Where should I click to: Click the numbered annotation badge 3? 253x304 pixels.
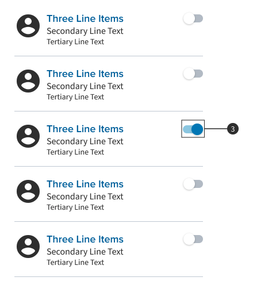233,129
